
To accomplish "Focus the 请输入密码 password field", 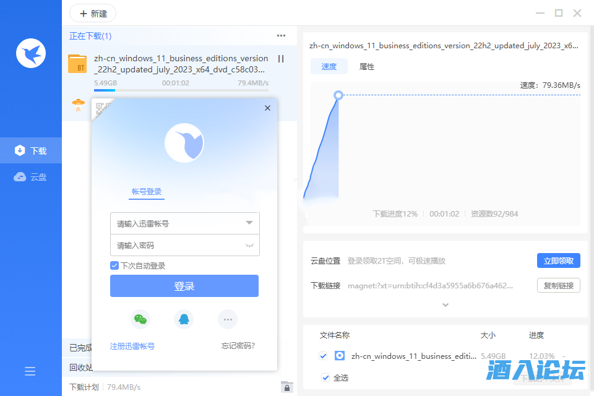I will pos(185,245).
